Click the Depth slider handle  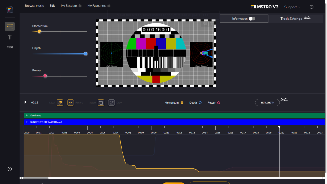(x=86, y=54)
